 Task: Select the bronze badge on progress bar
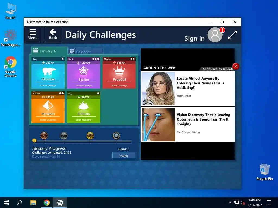pyautogui.click(x=44, y=136)
